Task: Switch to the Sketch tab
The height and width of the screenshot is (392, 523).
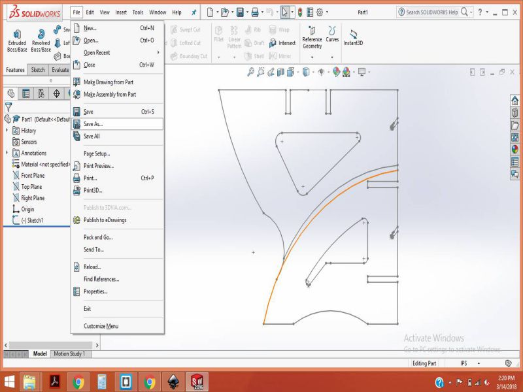Action: click(38, 70)
